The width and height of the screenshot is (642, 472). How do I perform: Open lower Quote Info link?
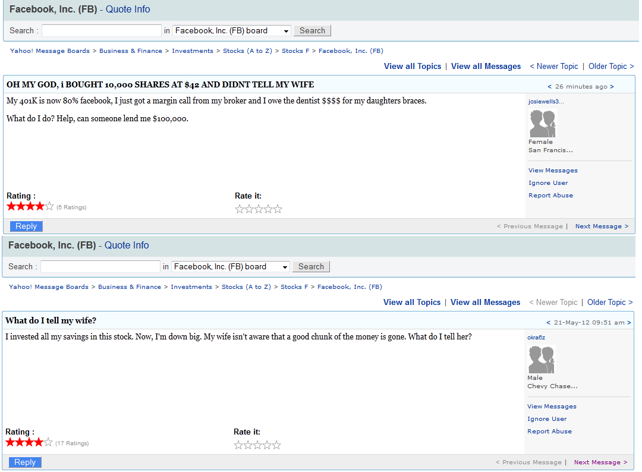tap(127, 245)
